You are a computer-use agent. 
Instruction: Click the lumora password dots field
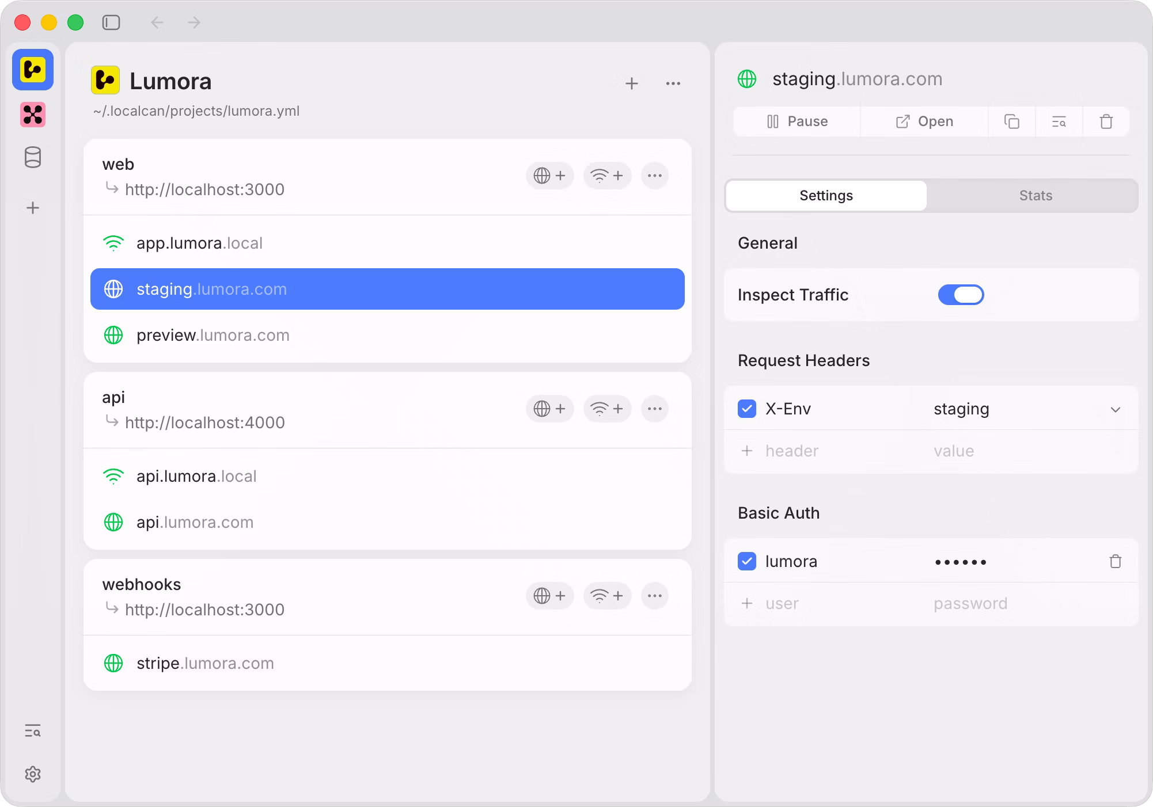pos(961,562)
